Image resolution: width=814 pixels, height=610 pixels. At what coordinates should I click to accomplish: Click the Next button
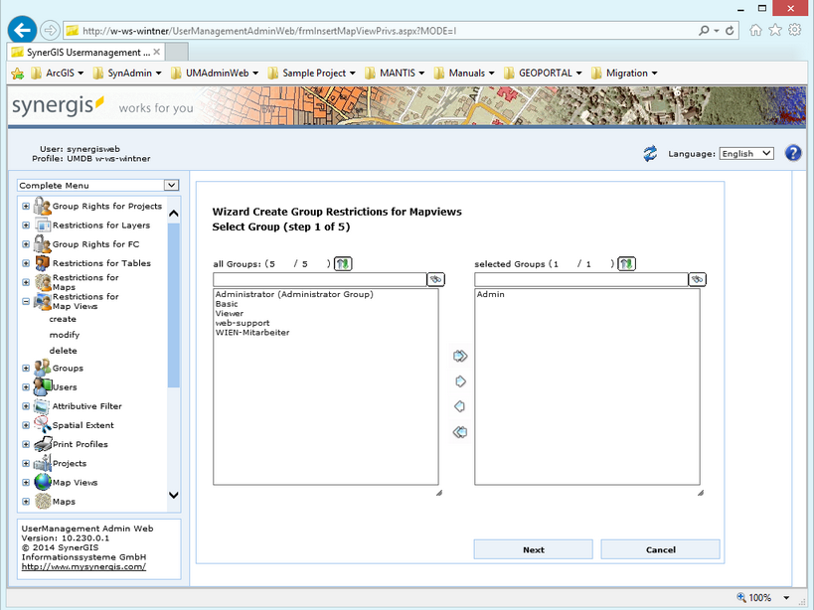tap(533, 548)
